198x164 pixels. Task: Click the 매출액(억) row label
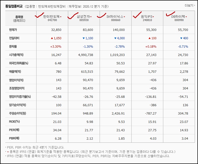coord(15,71)
